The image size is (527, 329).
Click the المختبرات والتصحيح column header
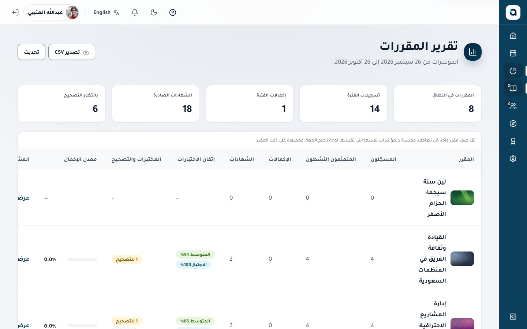pos(137,159)
